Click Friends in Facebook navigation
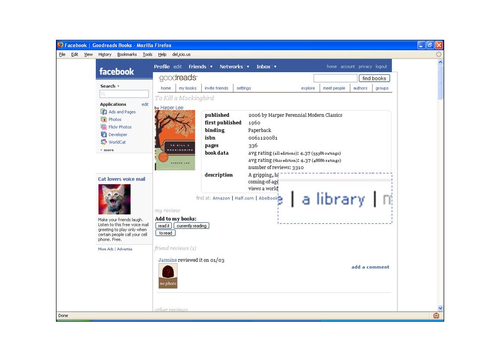The image size is (484, 363). pos(198,67)
